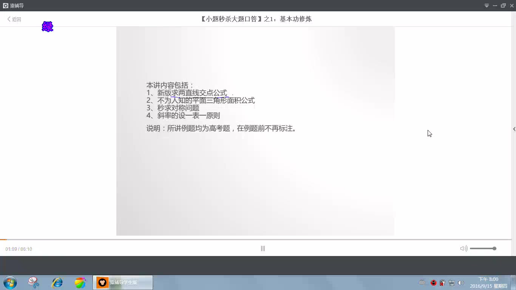Image resolution: width=516 pixels, height=290 pixels.
Task: Click the lesson title 基本功修炼 heading
Action: click(256, 19)
